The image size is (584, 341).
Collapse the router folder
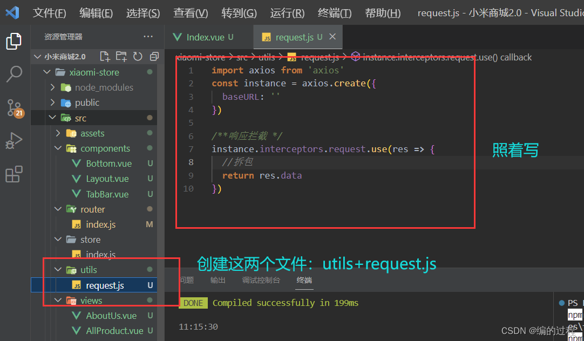pyautogui.click(x=58, y=209)
